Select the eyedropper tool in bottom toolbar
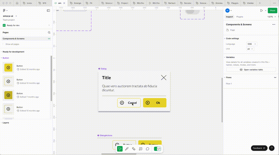 click(127, 149)
